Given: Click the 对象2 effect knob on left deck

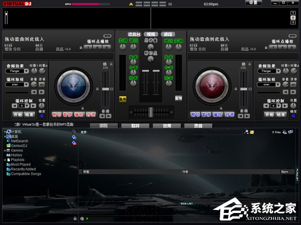Looking at the screenshot, I should click(42, 71).
